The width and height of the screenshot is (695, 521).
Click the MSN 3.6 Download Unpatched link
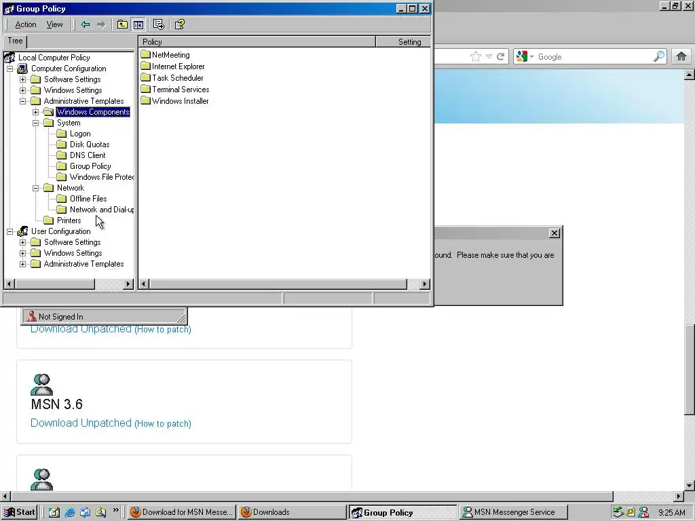coord(81,423)
